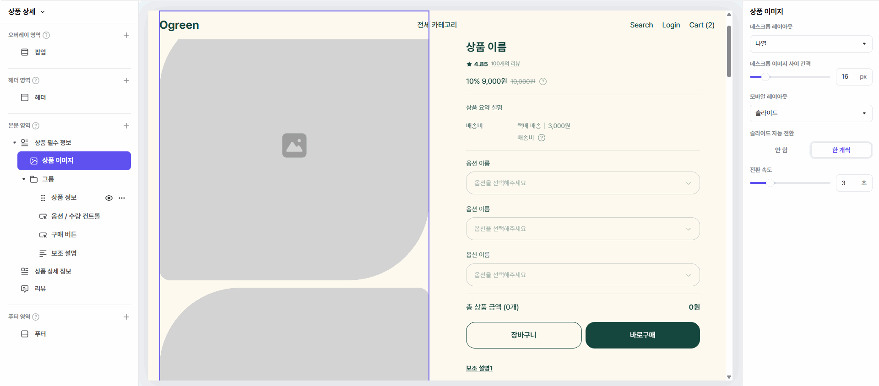Click the 상품 이름 title in preview
The image size is (879, 386).
486,47
